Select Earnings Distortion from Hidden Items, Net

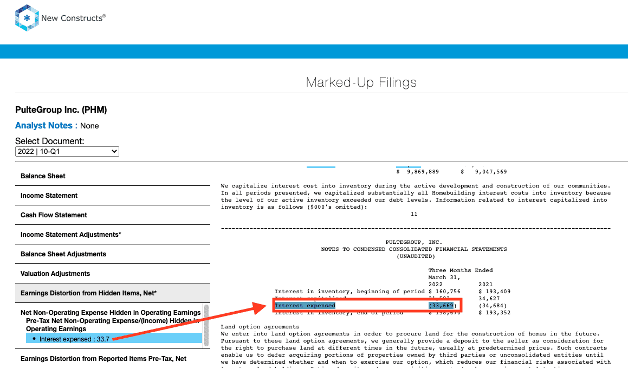click(x=113, y=293)
